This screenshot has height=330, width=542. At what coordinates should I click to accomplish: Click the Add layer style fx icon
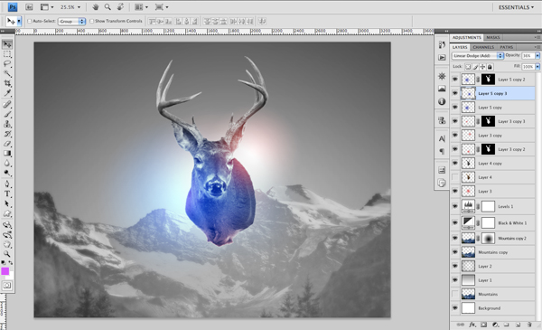pyautogui.click(x=472, y=325)
